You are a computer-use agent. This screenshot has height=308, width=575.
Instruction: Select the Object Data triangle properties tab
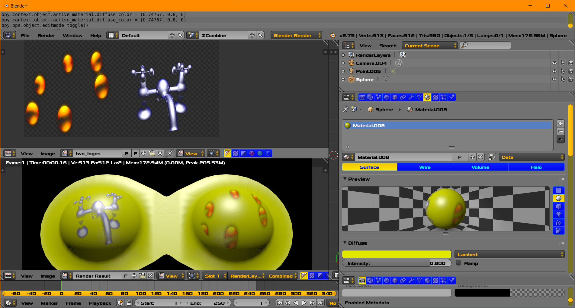(419, 97)
